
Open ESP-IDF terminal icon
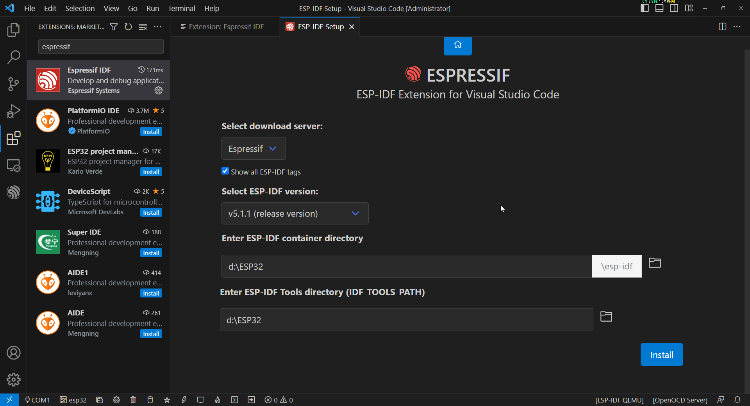click(x=234, y=400)
